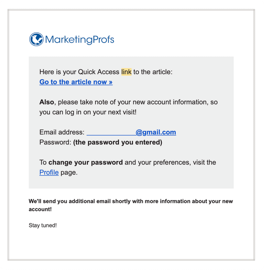Click the bold "change your password" text

85,162
